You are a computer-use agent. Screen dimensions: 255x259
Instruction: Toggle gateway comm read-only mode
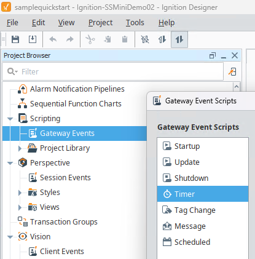point(162,39)
